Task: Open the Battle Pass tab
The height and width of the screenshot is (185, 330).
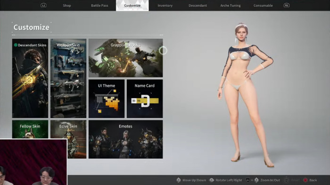Action: coord(99,6)
